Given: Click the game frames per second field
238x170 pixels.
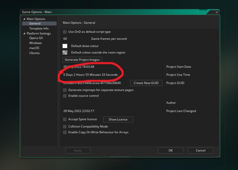Looking at the screenshot, I should [75, 39].
